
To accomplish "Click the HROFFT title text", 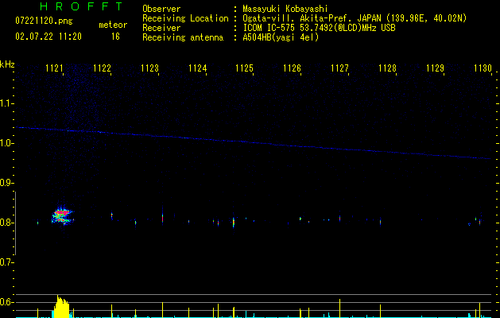I will click(x=82, y=6).
